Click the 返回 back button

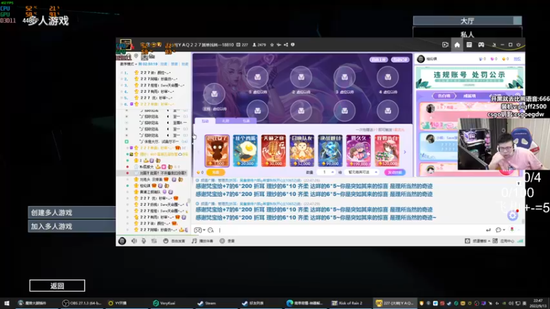57,286
